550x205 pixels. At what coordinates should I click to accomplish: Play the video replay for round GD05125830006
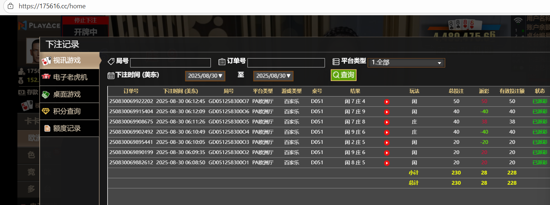(387, 112)
